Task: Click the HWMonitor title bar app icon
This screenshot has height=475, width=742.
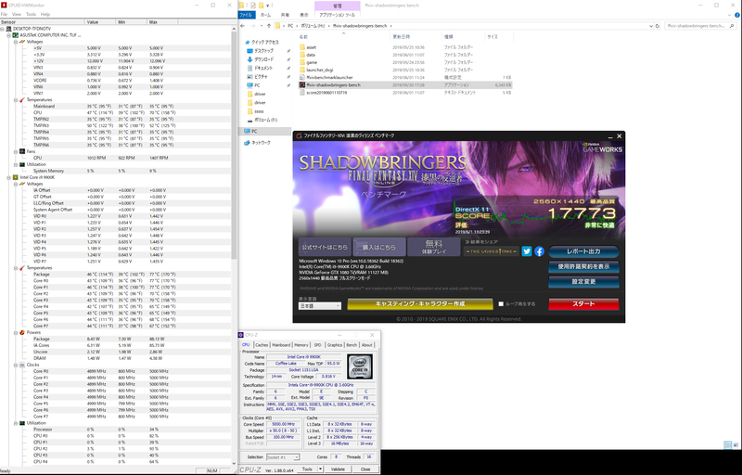Action: 4,6
